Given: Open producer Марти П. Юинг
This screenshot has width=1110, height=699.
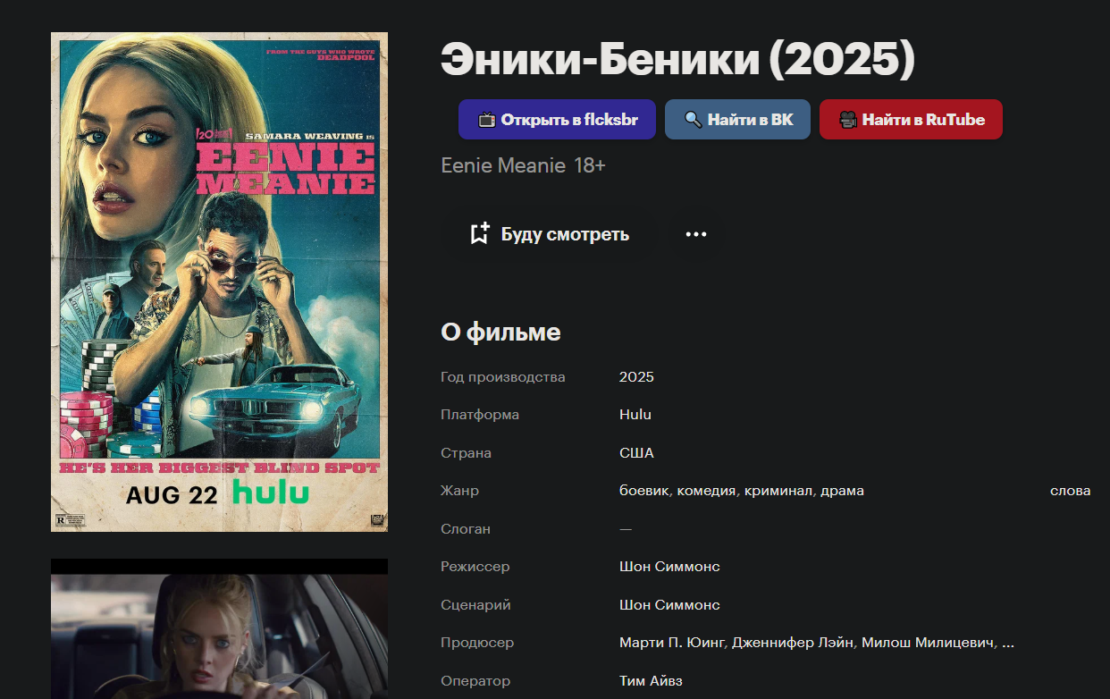Looking at the screenshot, I should click(674, 643).
